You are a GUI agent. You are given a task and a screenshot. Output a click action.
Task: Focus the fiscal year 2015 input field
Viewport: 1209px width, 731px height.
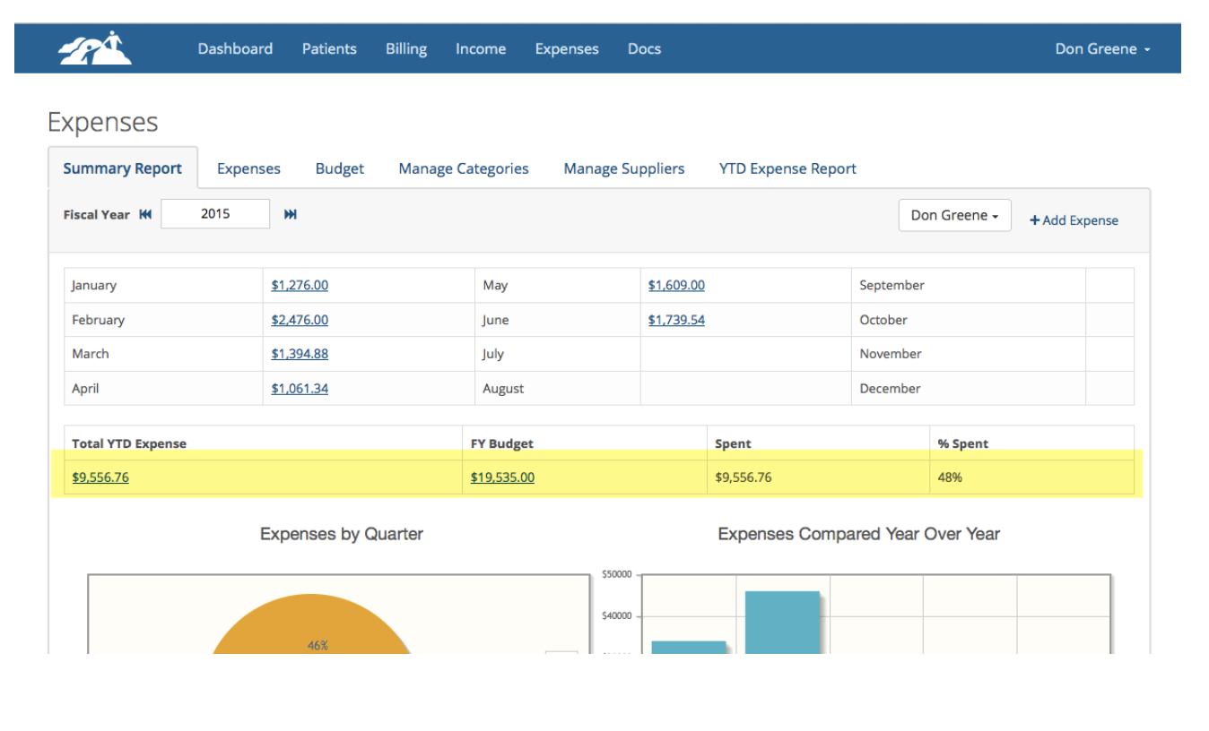pyautogui.click(x=215, y=214)
